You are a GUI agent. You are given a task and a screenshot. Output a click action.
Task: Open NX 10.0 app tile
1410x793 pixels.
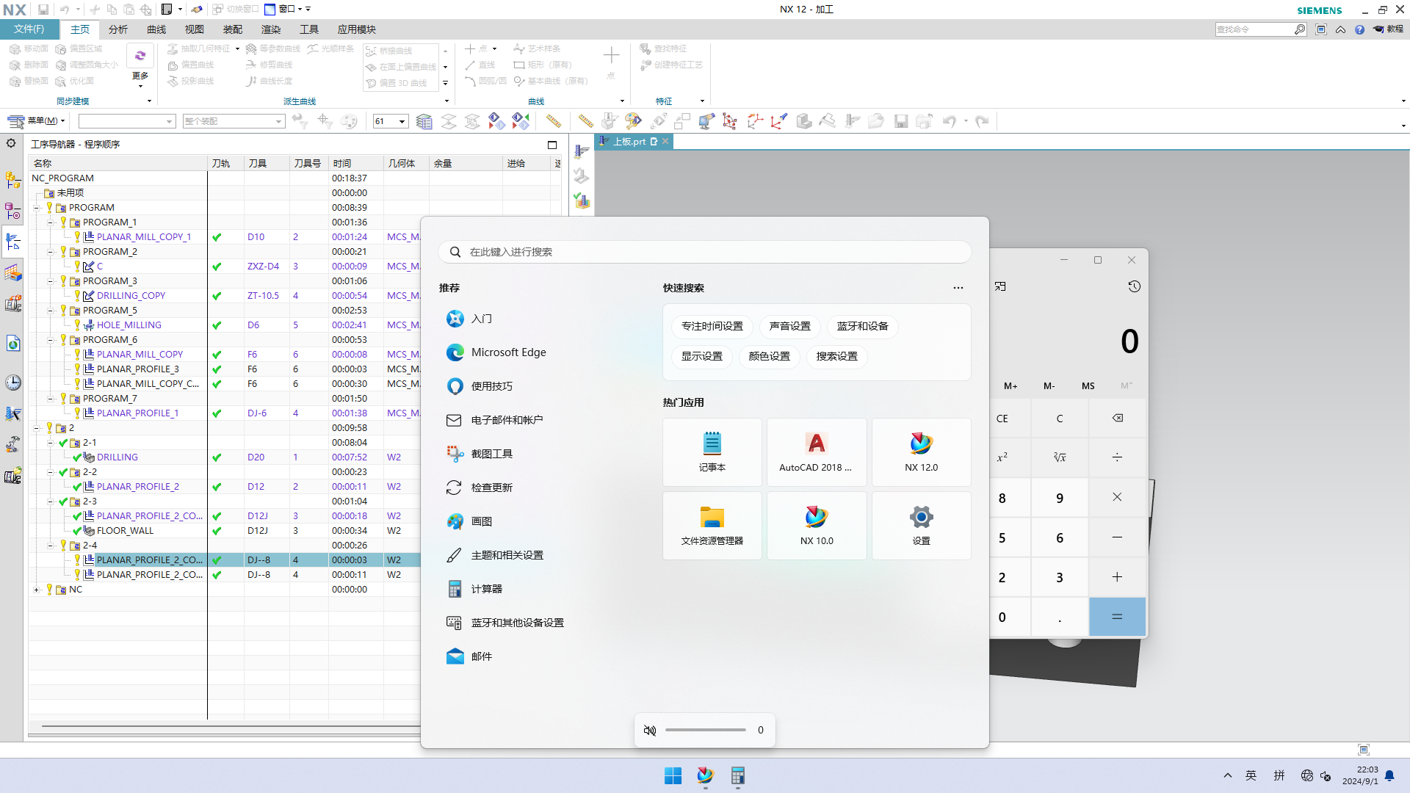coord(817,526)
